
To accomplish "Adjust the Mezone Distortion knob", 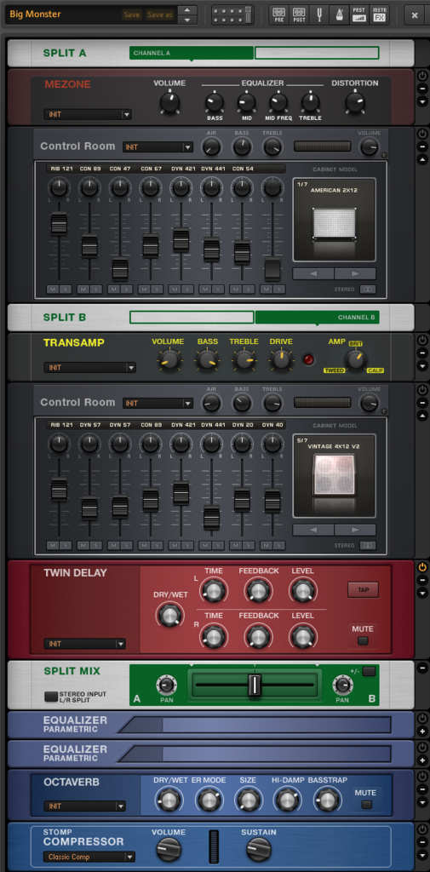I will click(353, 102).
